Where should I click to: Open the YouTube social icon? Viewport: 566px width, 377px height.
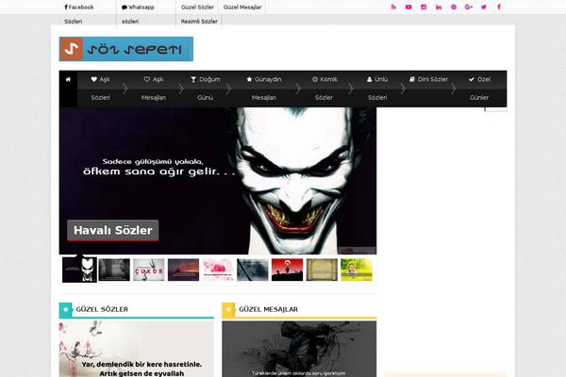coord(408,7)
